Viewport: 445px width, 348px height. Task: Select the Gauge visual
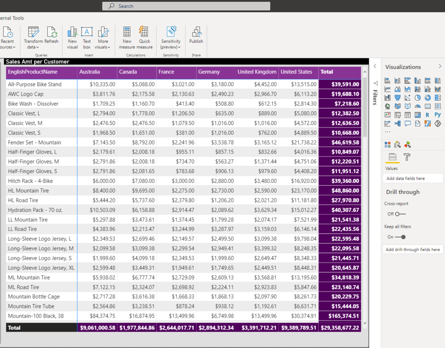tap(418, 106)
